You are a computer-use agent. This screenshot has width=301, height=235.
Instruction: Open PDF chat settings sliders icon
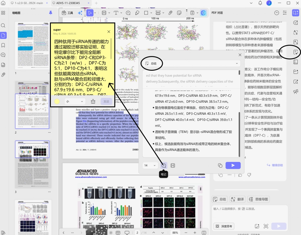(285, 13)
